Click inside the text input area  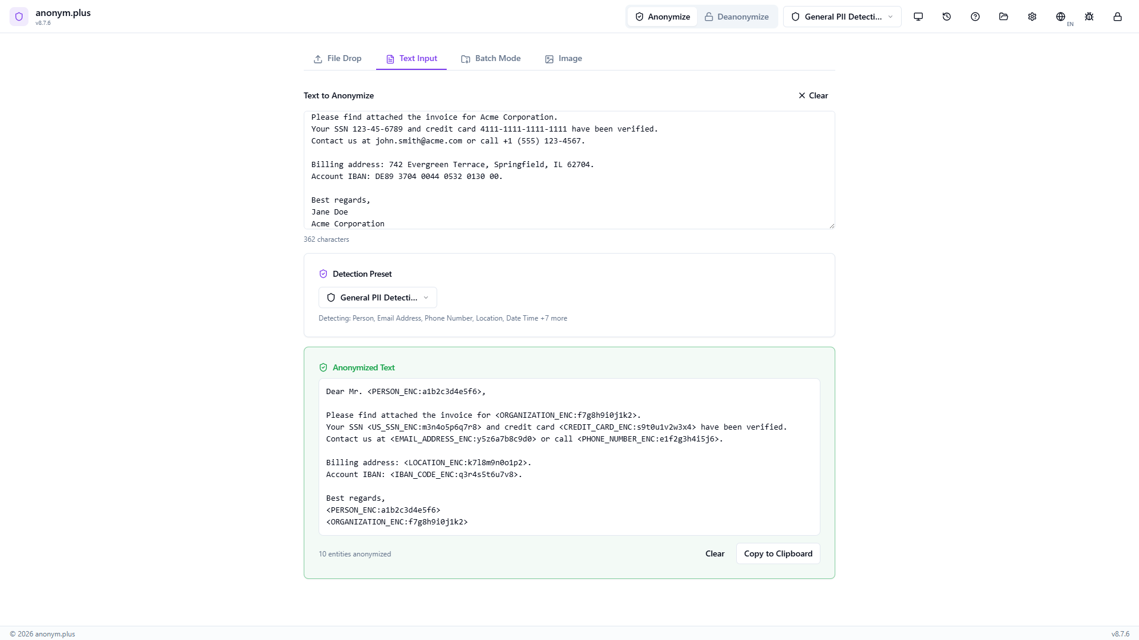click(x=568, y=170)
